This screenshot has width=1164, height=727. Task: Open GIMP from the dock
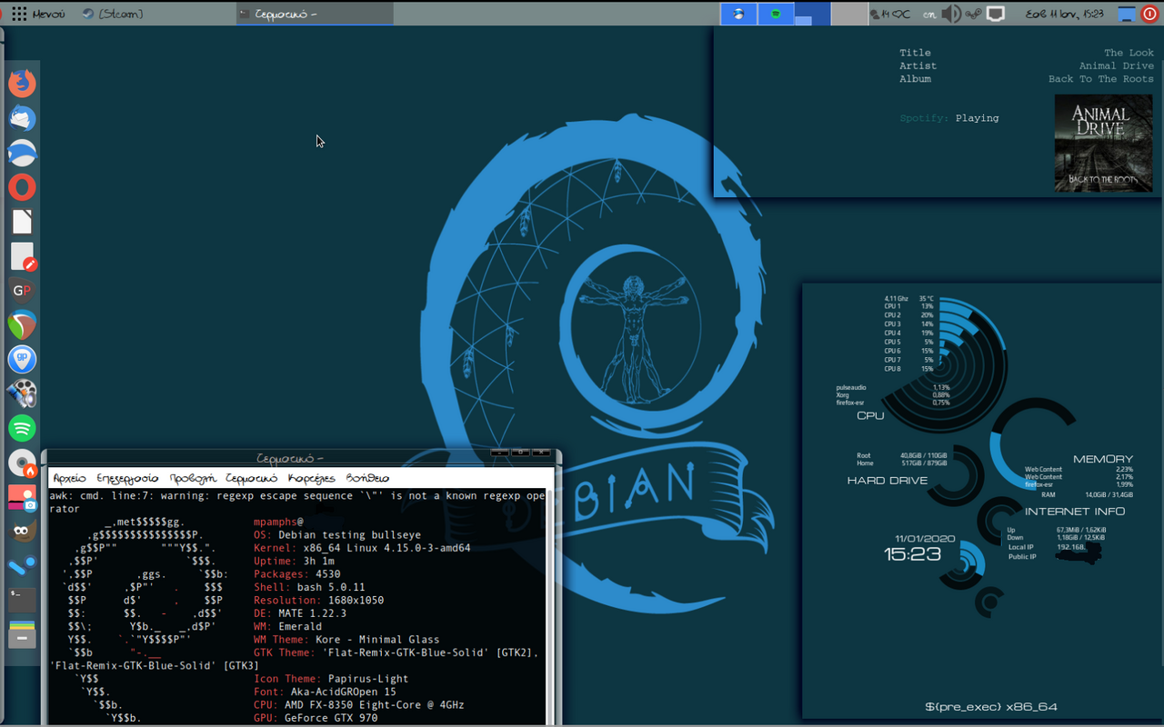pos(22,532)
